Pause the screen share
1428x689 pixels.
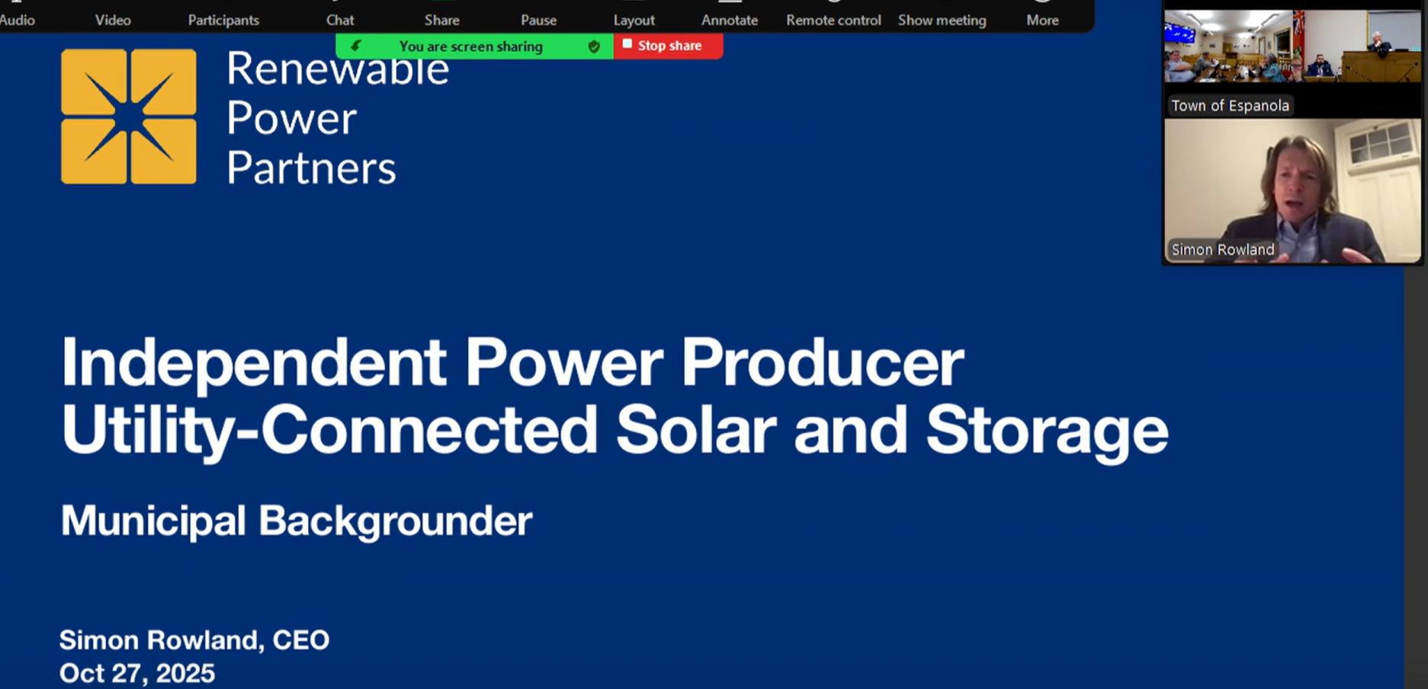[538, 19]
